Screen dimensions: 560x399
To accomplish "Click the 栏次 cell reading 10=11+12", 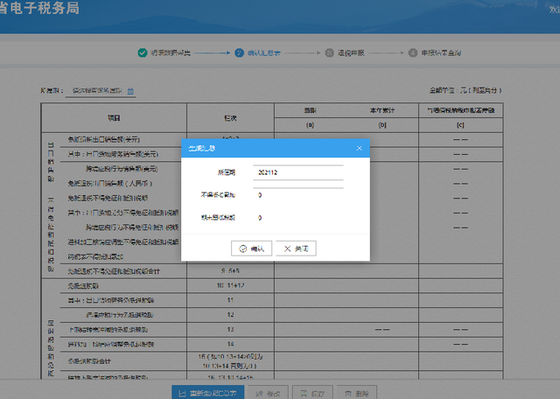I will [230, 285].
